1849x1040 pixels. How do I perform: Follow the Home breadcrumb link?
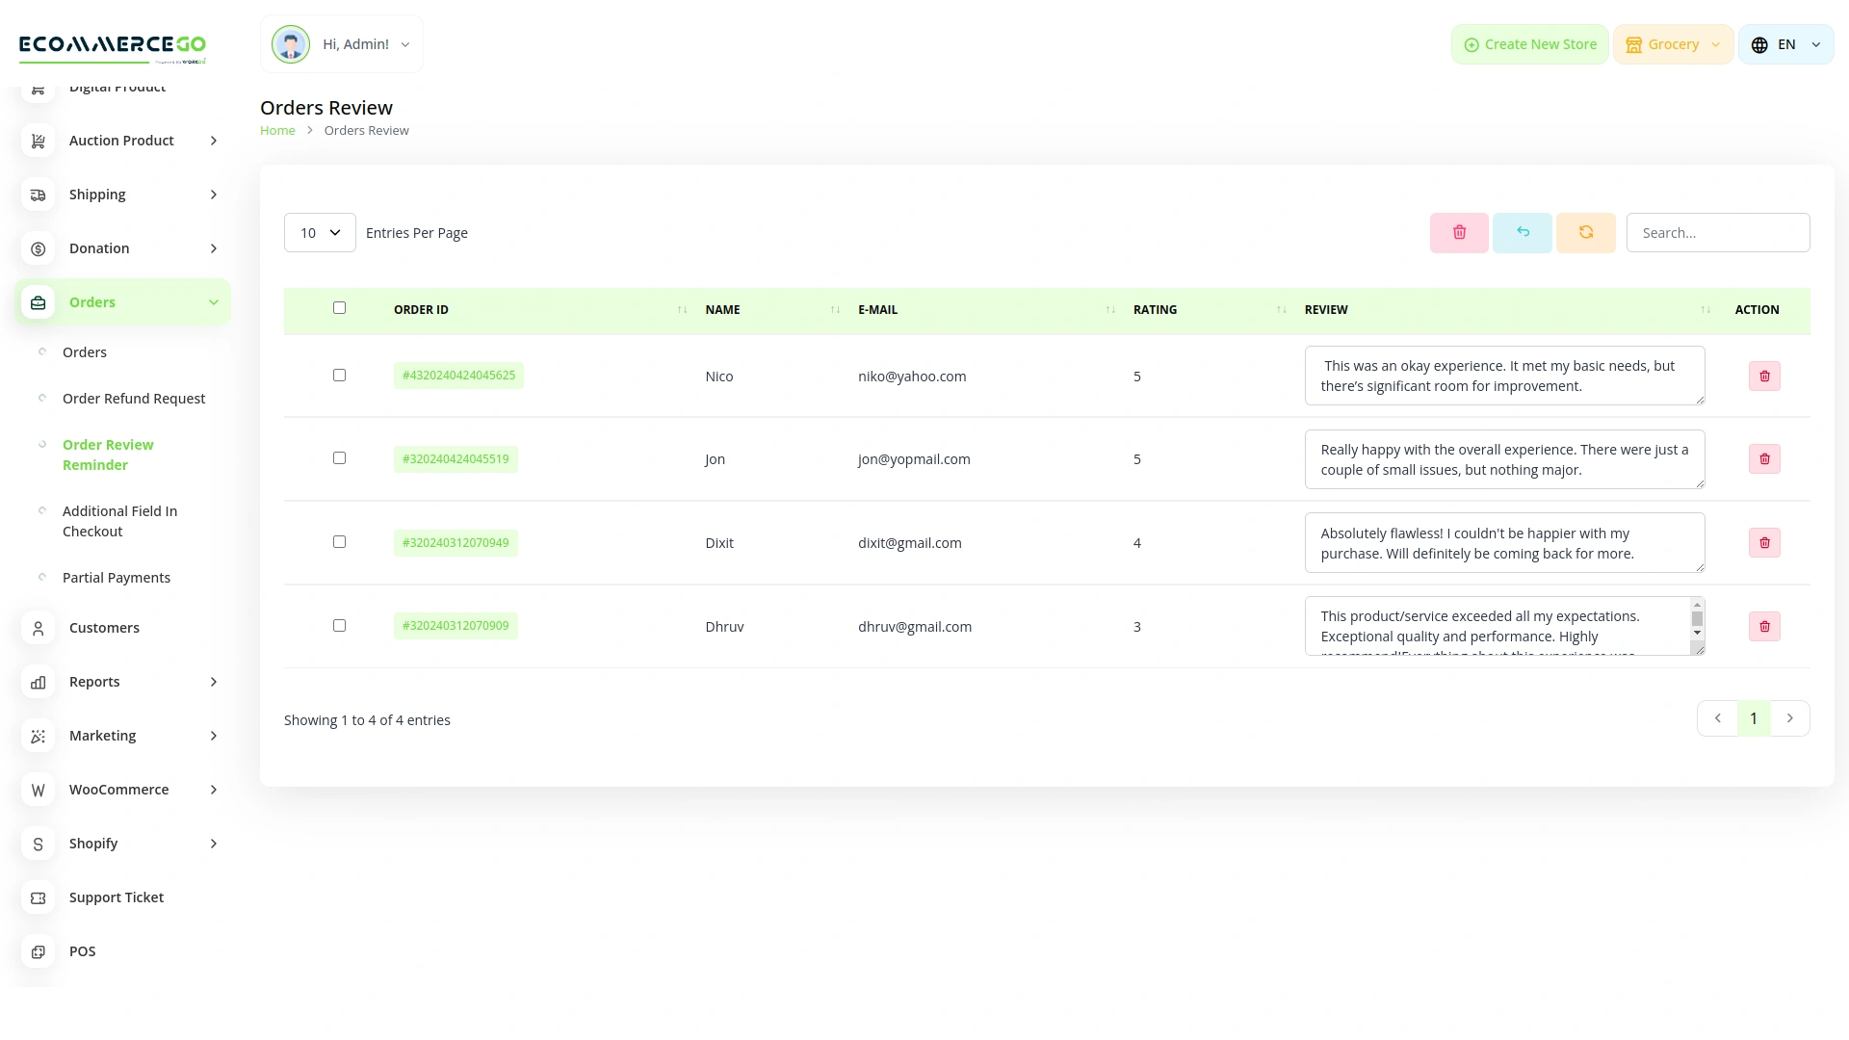pos(277,130)
